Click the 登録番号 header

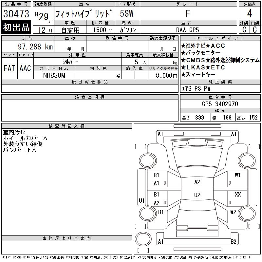tap(117, 38)
